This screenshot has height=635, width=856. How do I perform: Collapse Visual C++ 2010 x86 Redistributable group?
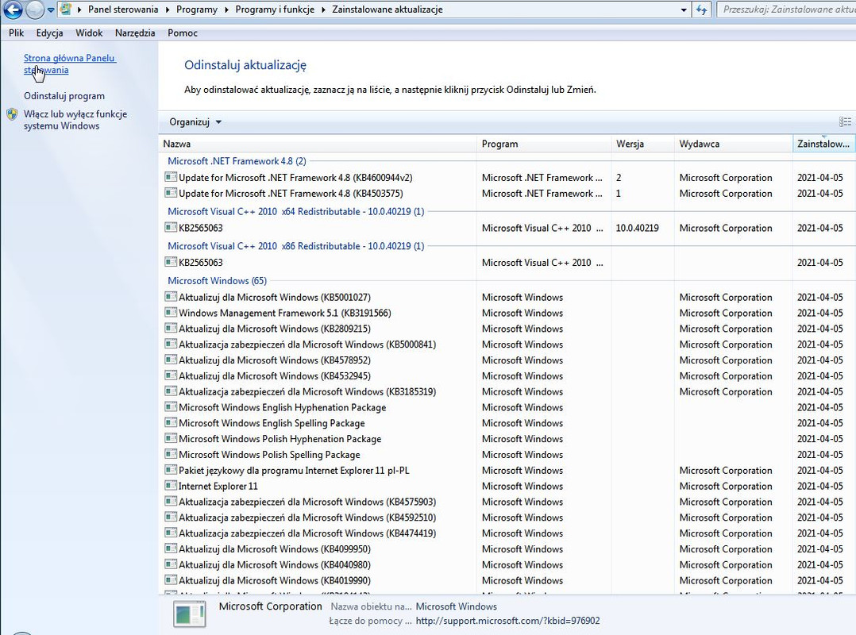(x=295, y=246)
